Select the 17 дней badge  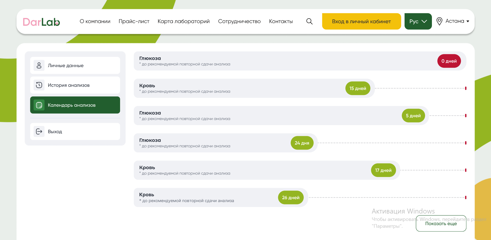383,170
